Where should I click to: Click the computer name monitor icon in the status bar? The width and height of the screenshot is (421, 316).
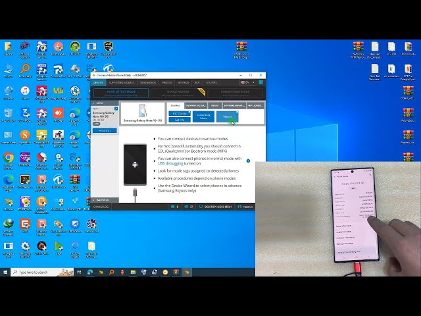[201, 207]
